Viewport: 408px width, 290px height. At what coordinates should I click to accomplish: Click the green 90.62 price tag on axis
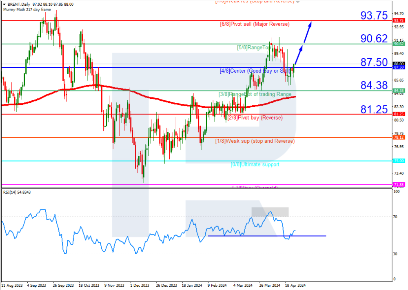click(398, 44)
